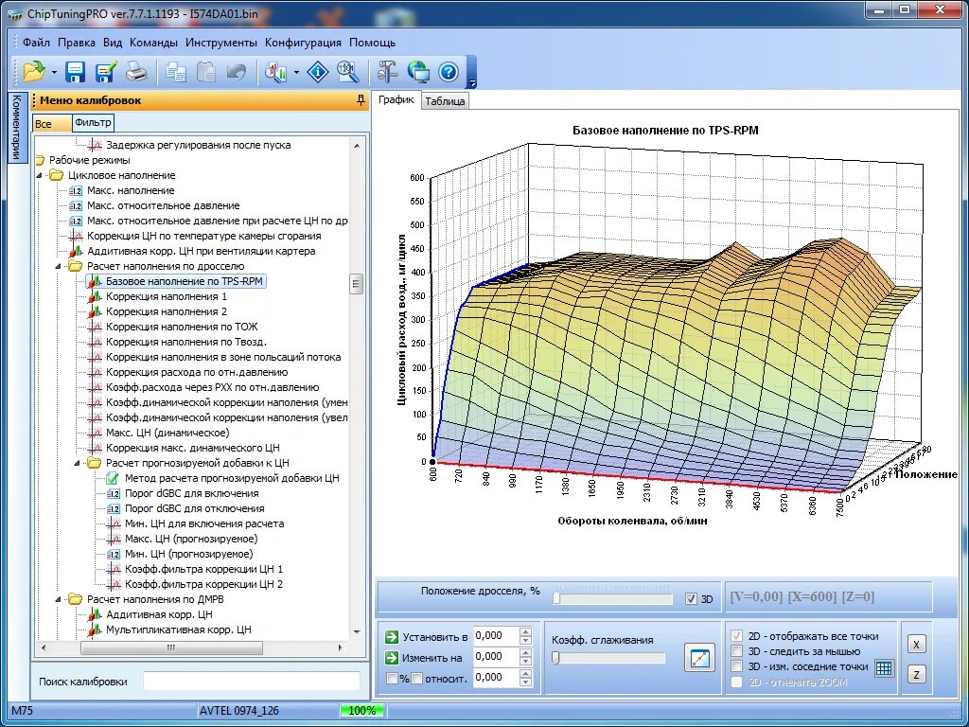The width and height of the screenshot is (969, 727).
Task: Switch to the Таблица tab
Action: coord(445,101)
